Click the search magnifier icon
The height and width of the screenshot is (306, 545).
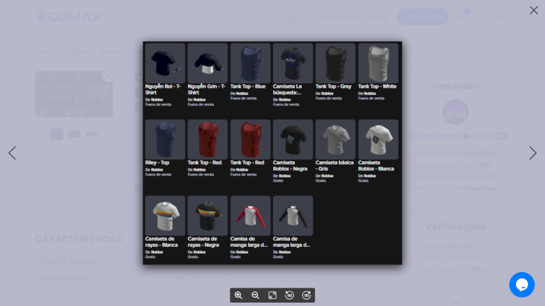(x=123, y=16)
